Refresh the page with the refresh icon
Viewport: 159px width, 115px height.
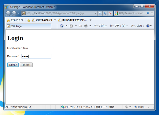pyautogui.click(x=105, y=13)
